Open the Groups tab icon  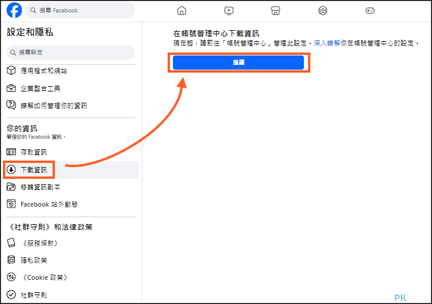[323, 11]
